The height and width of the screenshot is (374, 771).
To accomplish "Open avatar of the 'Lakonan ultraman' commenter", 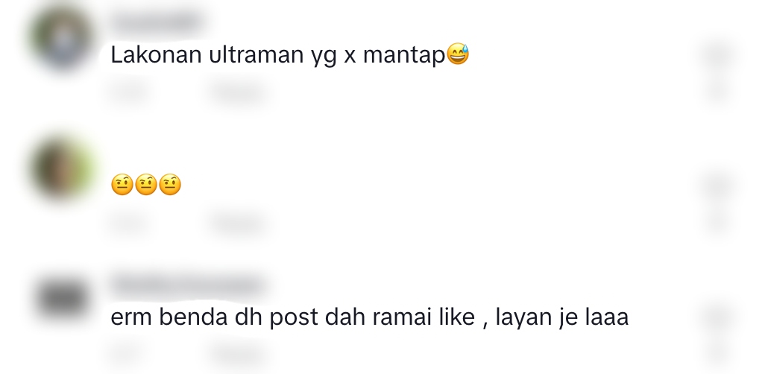I will (61, 38).
